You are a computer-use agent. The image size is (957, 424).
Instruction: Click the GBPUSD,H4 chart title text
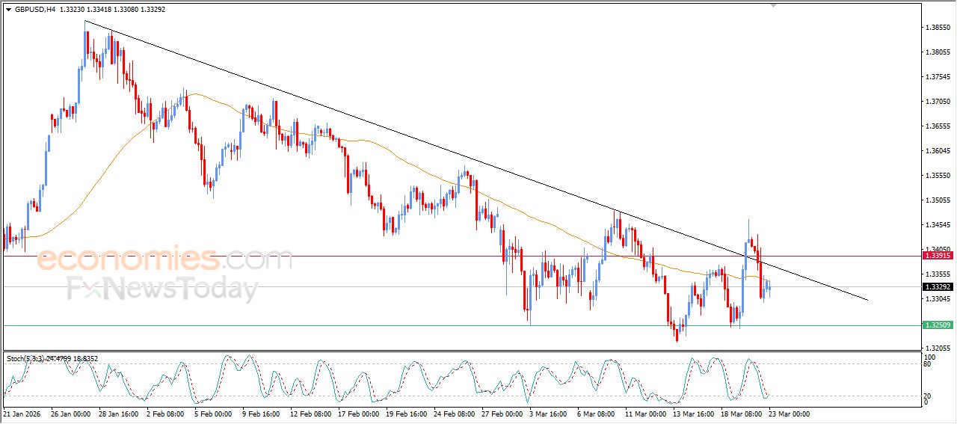click(x=35, y=10)
